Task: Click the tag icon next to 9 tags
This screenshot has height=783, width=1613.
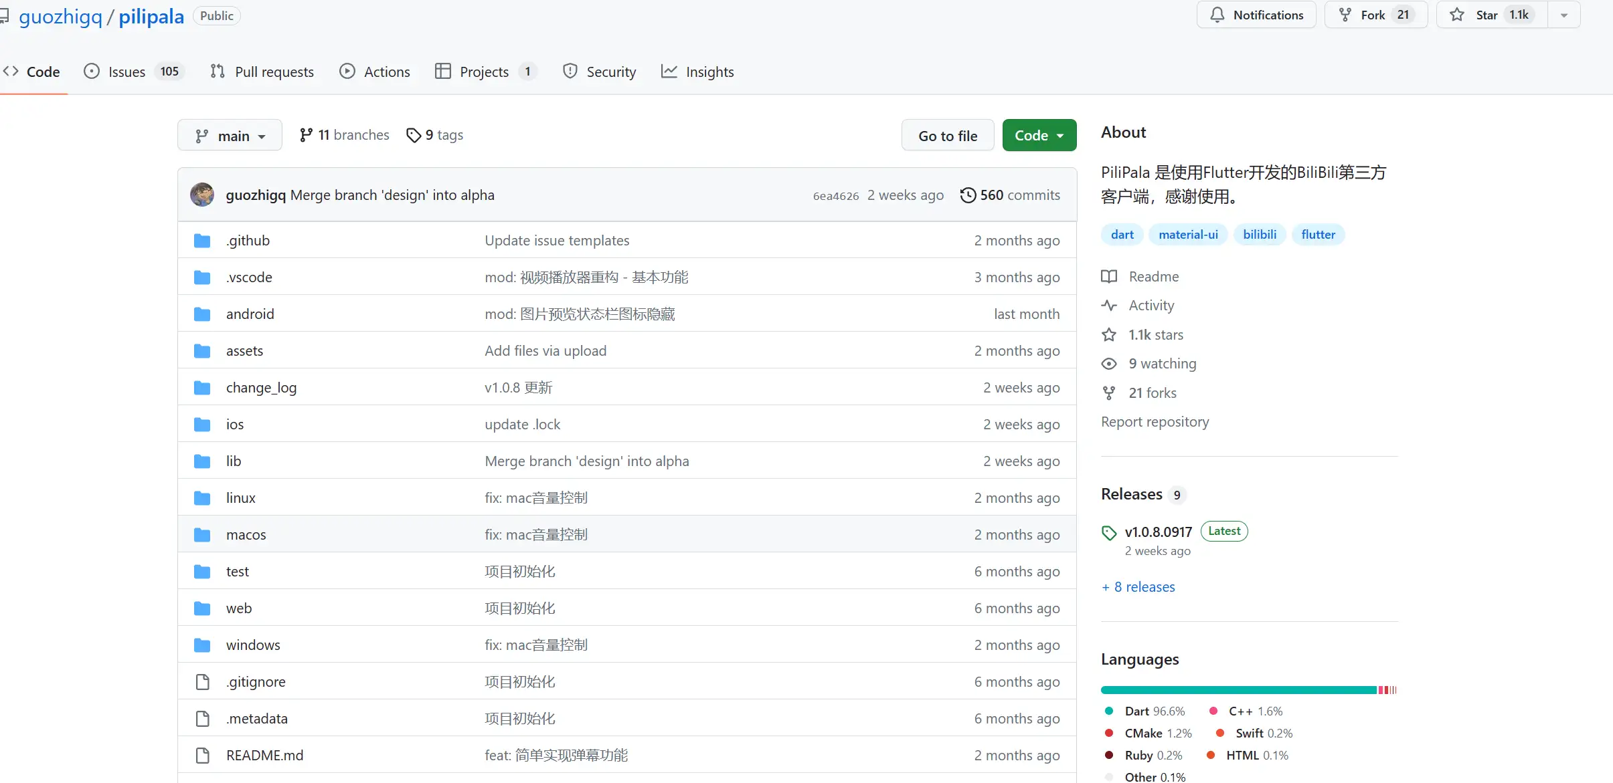Action: (414, 135)
